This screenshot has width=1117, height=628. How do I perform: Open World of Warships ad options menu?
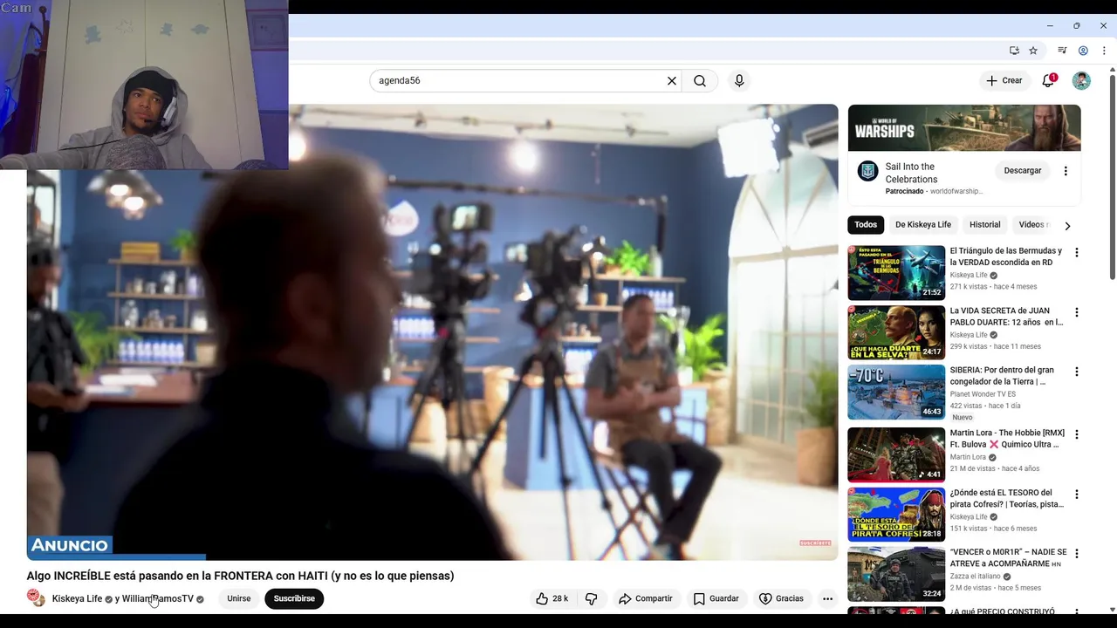tap(1066, 171)
